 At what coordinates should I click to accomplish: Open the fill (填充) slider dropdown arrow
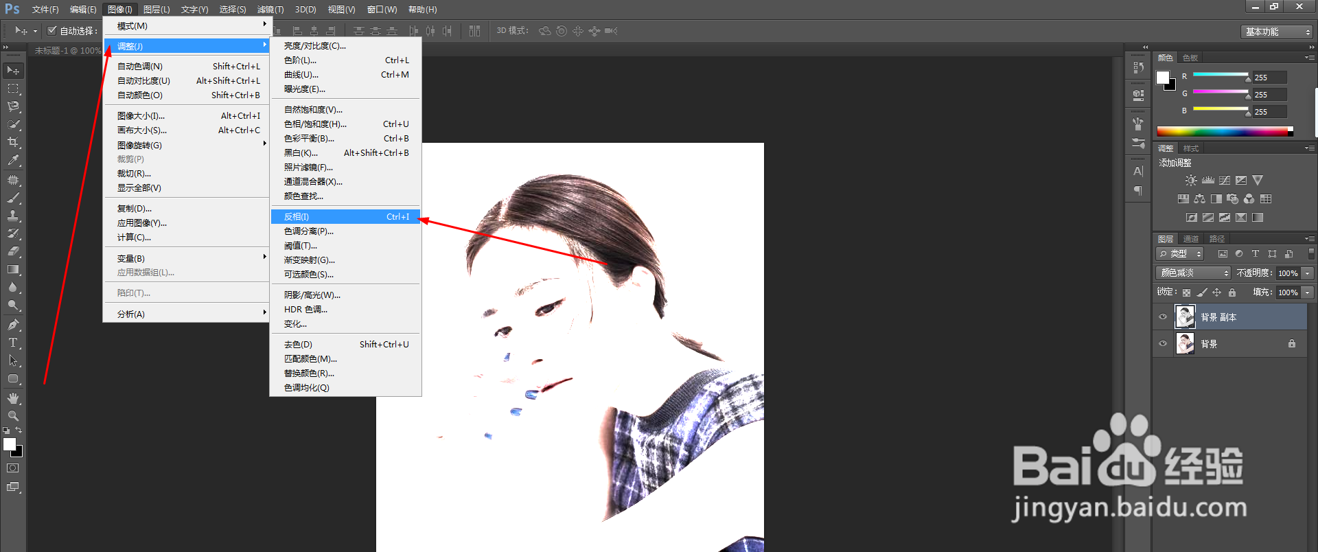(x=1308, y=292)
